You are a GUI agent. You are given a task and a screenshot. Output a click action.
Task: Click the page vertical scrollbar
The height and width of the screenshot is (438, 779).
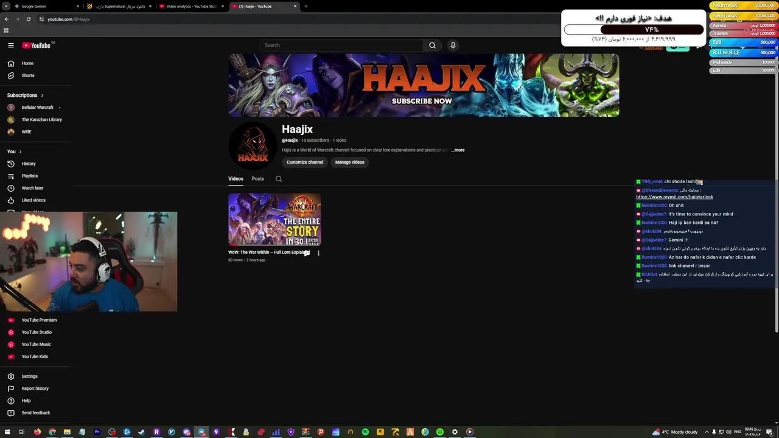(776, 195)
